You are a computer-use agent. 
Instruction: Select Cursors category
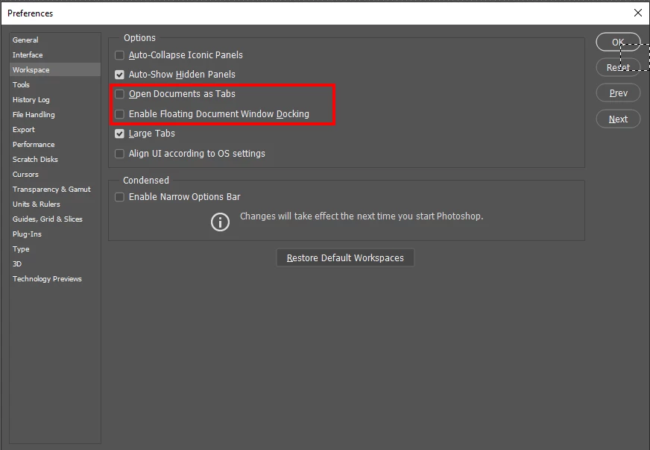55,175
